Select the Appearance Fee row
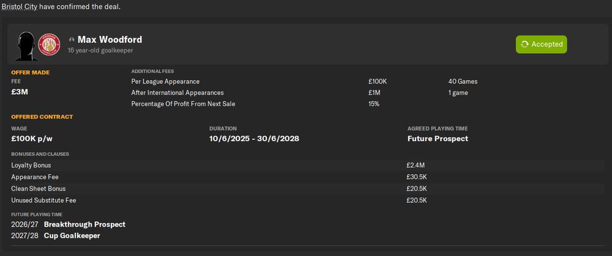Image resolution: width=612 pixels, height=256 pixels. [x=34, y=177]
